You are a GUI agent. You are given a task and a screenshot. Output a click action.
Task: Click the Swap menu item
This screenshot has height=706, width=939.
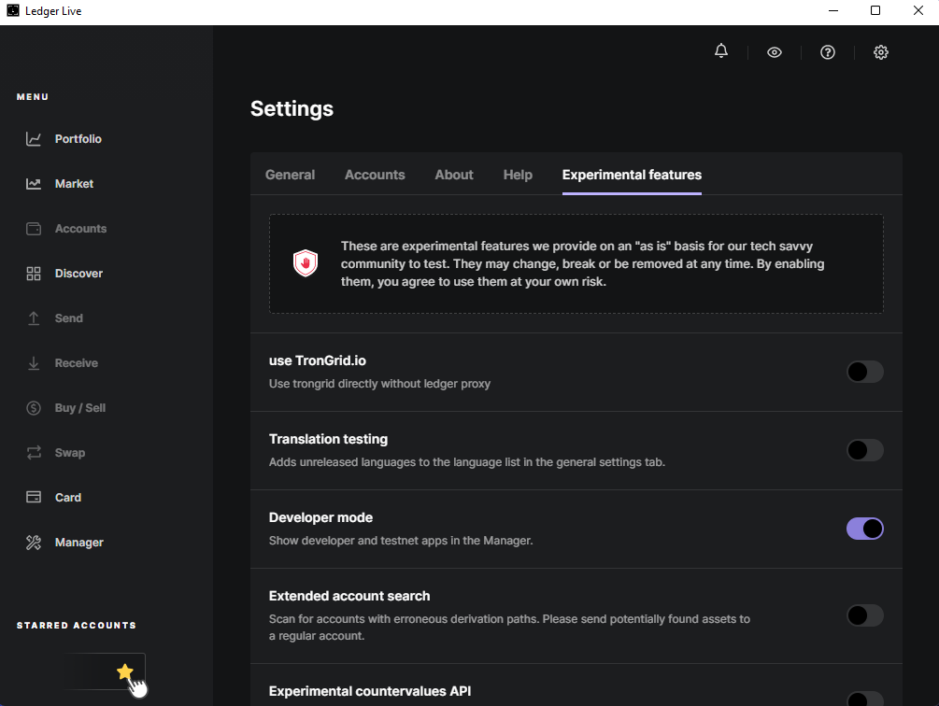click(69, 453)
